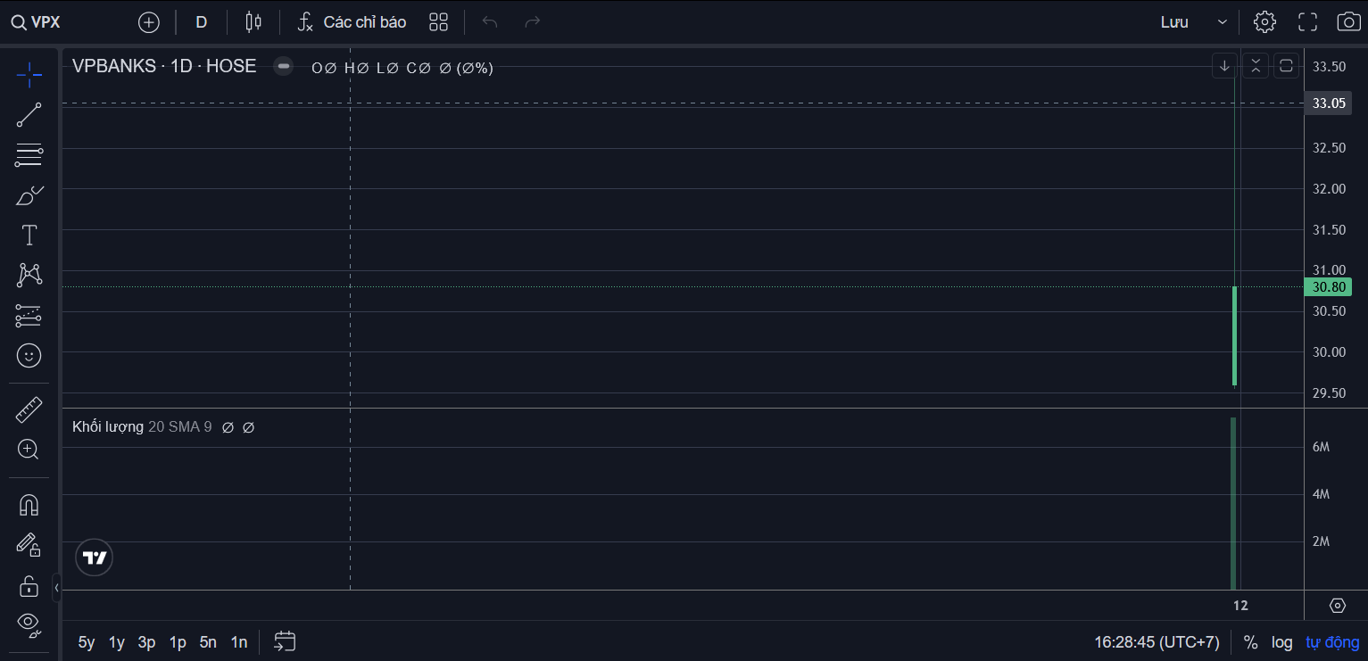
Task: Open the pattern drawing tools
Action: click(29, 275)
